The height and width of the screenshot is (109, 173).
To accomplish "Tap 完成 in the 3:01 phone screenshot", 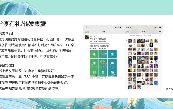I will click(127, 32).
